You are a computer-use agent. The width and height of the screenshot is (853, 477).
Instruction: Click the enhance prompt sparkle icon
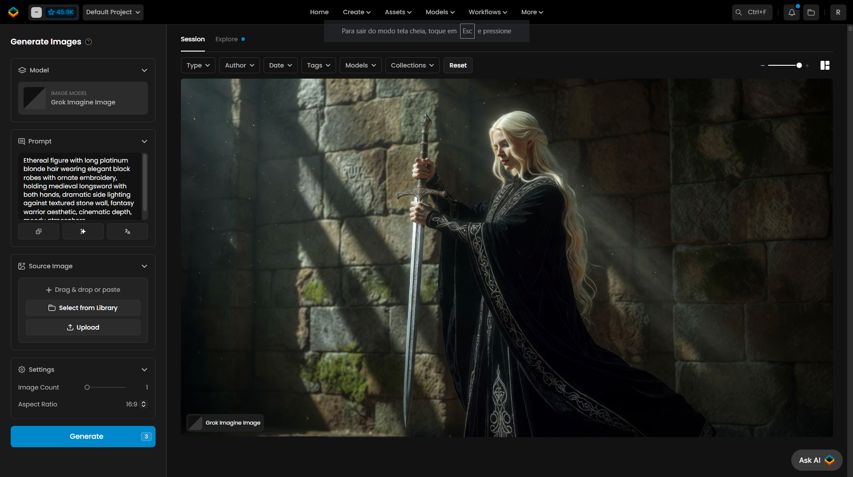83,231
